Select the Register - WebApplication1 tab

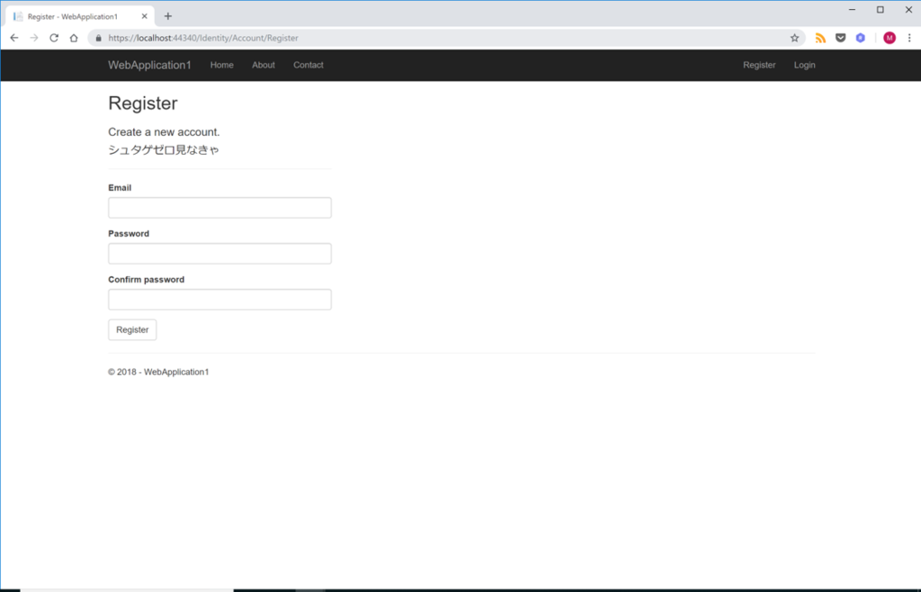click(80, 16)
